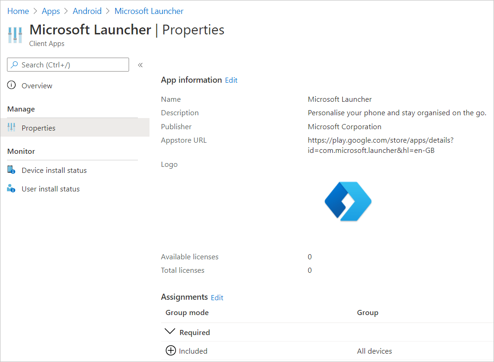
Task: Click the 'Total licenses' label
Action: [x=182, y=270]
